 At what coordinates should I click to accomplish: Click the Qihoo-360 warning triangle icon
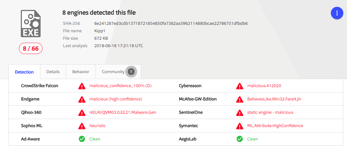click(x=82, y=113)
